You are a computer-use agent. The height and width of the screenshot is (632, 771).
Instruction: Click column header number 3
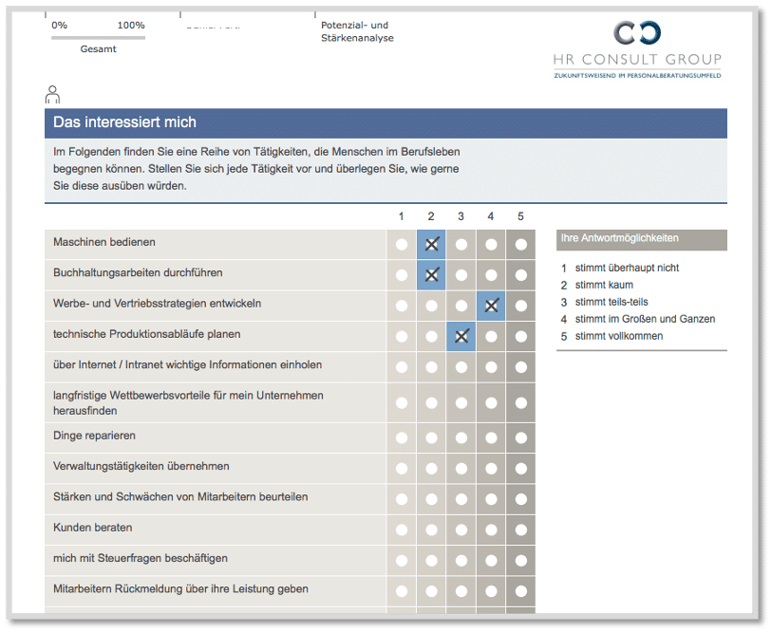461,216
